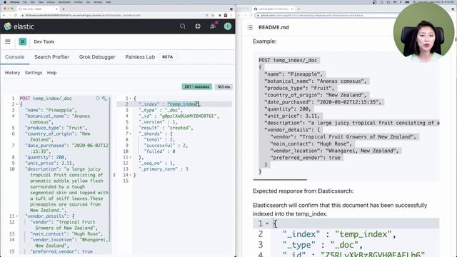457x257 pixels.
Task: Click "Expected response from Elasticsearch:" text
Action: coord(303,191)
